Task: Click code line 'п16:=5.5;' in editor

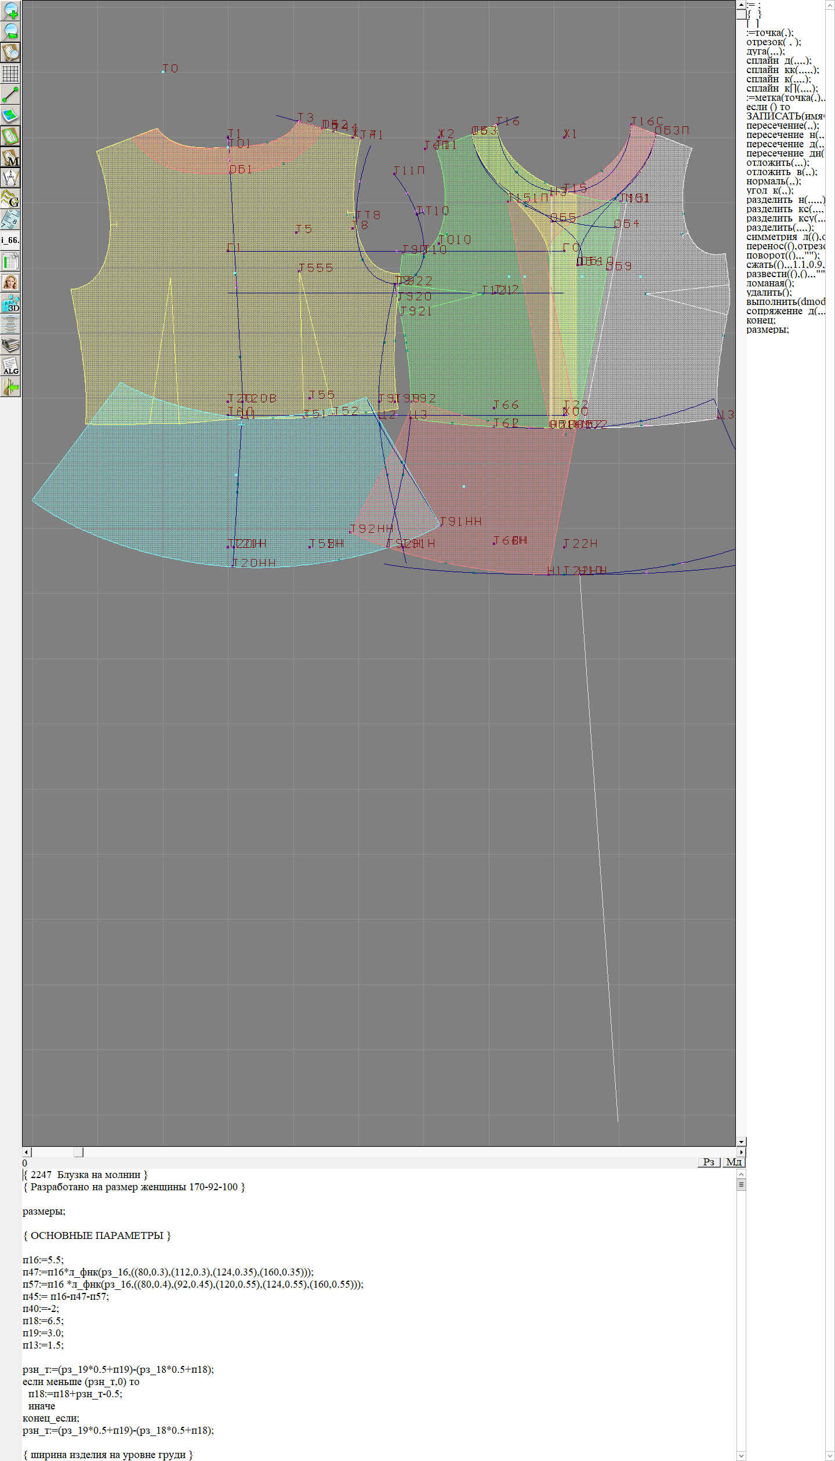Action: click(x=43, y=1260)
